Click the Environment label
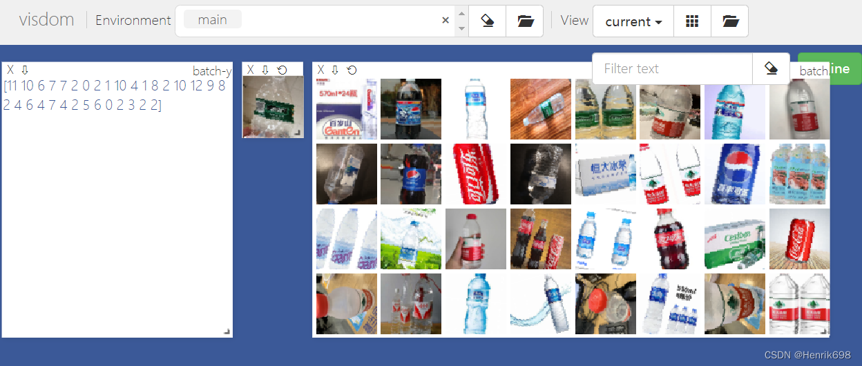This screenshot has height=366, width=862. 133,20
